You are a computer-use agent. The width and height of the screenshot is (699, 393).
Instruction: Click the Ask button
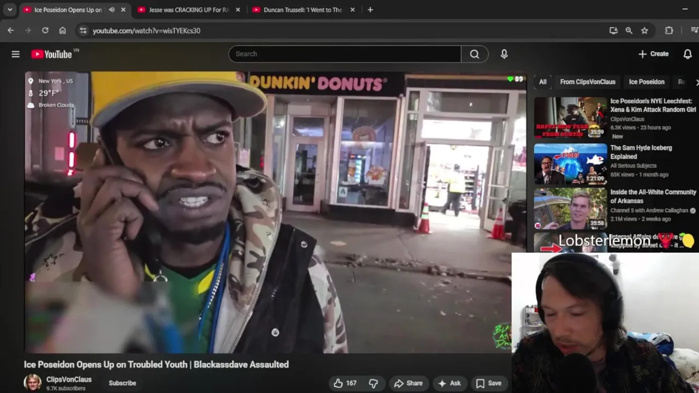click(449, 383)
